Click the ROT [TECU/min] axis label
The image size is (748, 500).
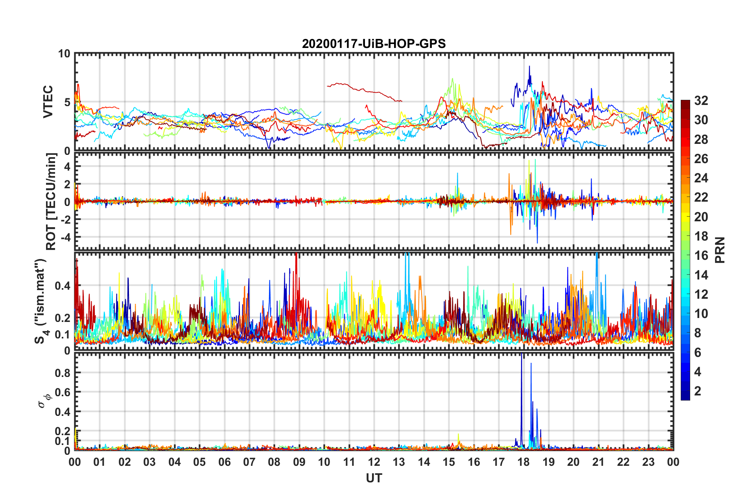pos(51,202)
